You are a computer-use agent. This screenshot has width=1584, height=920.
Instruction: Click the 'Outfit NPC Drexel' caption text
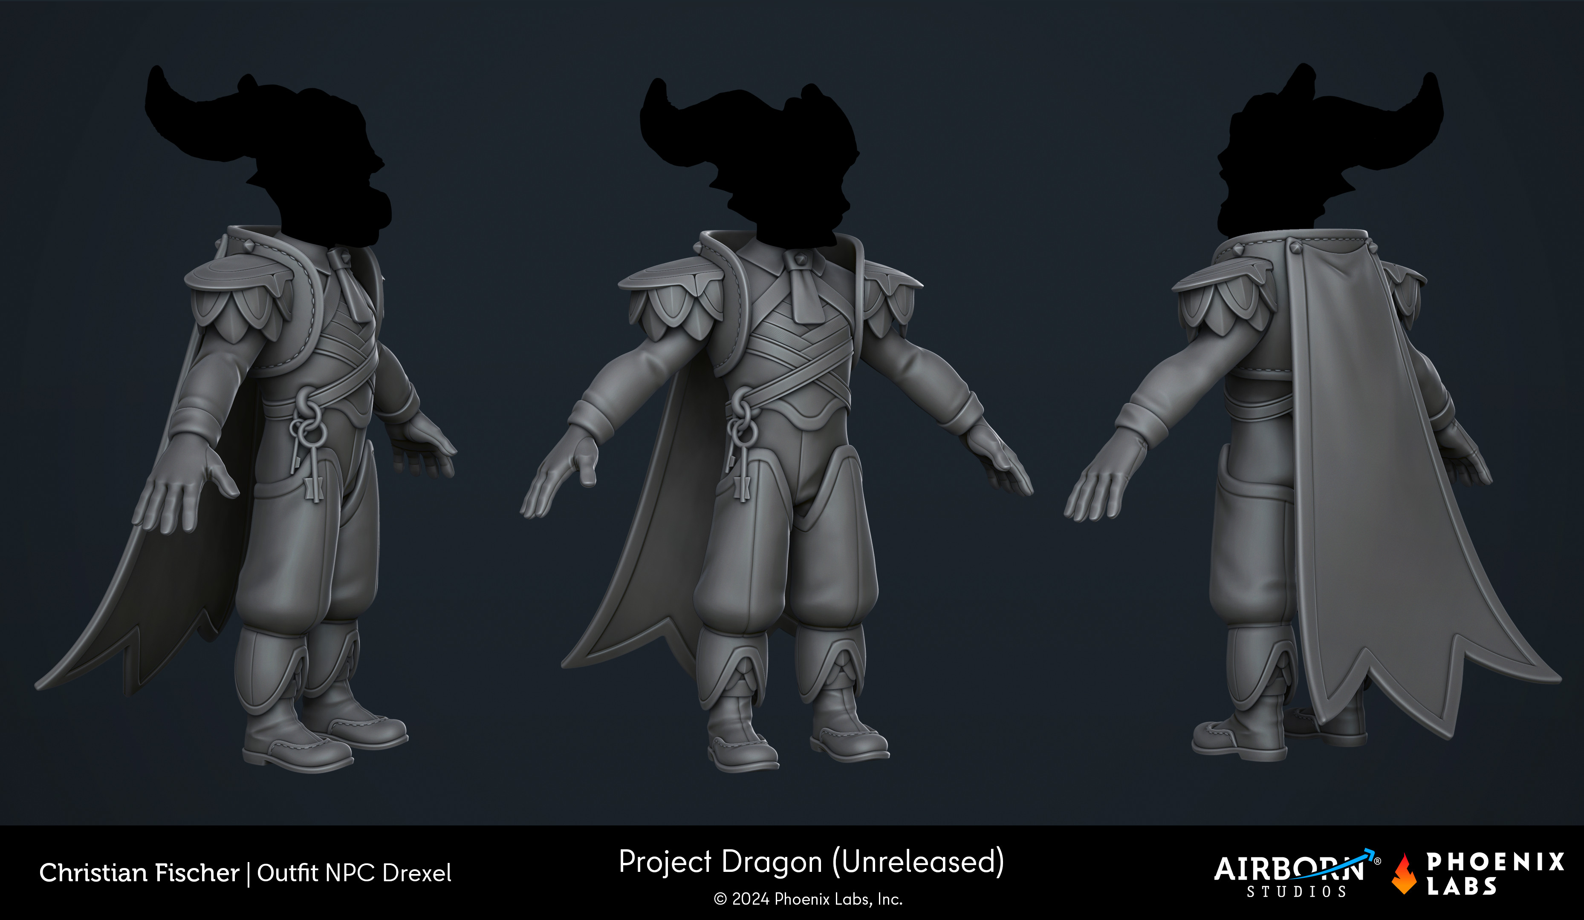[354, 873]
